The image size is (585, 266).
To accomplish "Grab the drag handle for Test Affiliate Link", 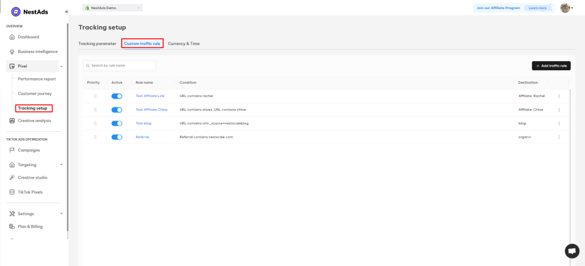I will [x=95, y=96].
